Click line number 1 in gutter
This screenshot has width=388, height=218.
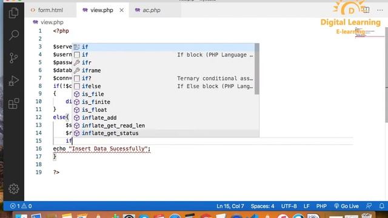coord(40,31)
